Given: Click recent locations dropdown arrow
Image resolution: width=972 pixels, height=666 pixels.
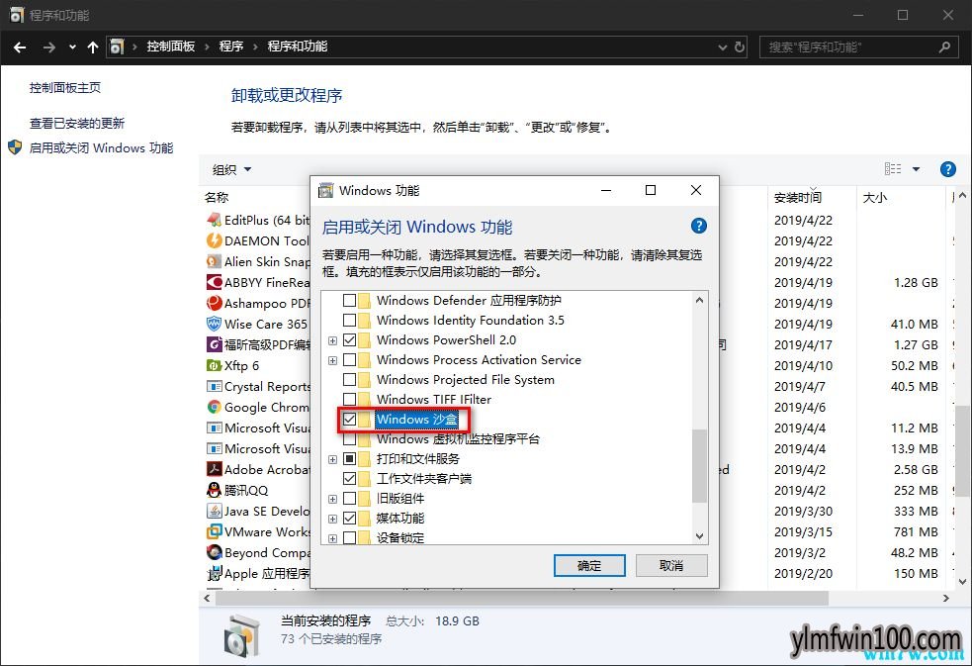Looking at the screenshot, I should (x=72, y=47).
